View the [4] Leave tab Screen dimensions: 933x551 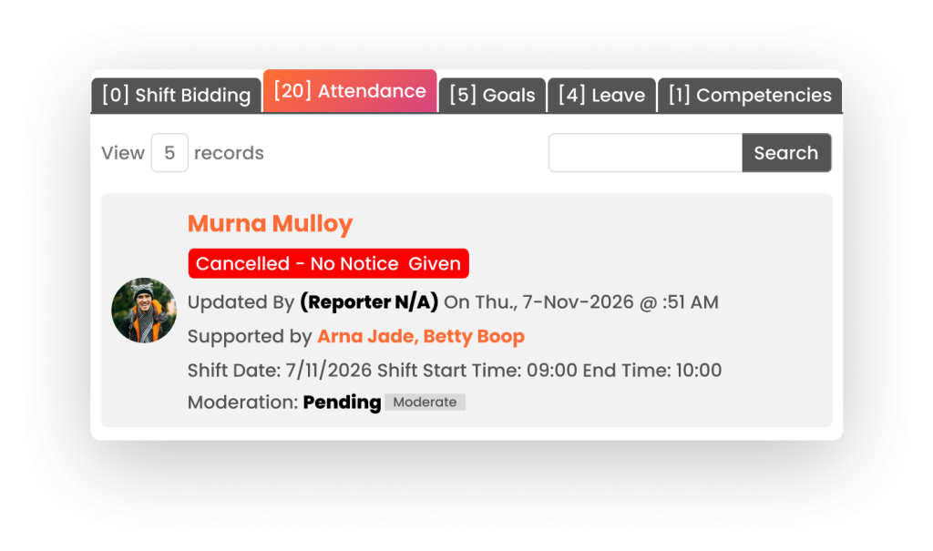[x=601, y=94]
